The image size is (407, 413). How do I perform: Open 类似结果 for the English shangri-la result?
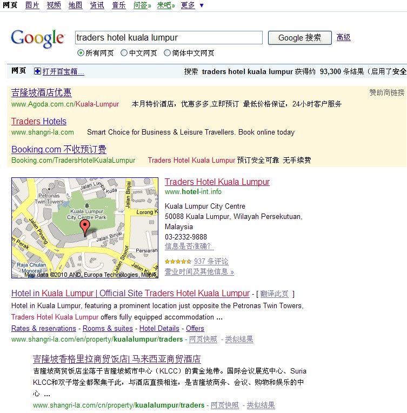tap(239, 339)
